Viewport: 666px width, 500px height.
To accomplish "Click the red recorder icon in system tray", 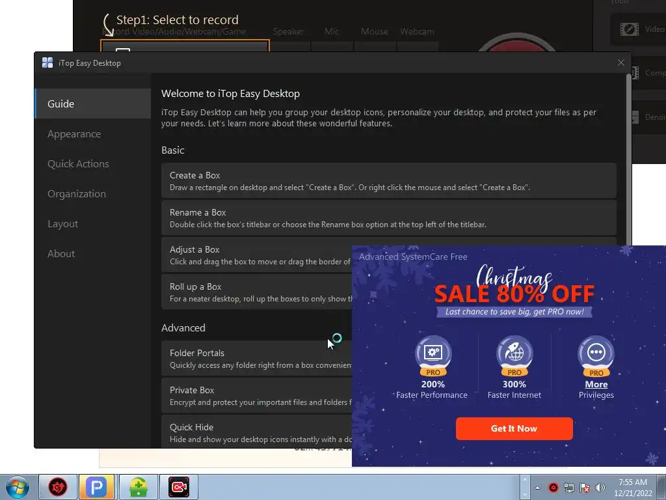I will point(553,488).
